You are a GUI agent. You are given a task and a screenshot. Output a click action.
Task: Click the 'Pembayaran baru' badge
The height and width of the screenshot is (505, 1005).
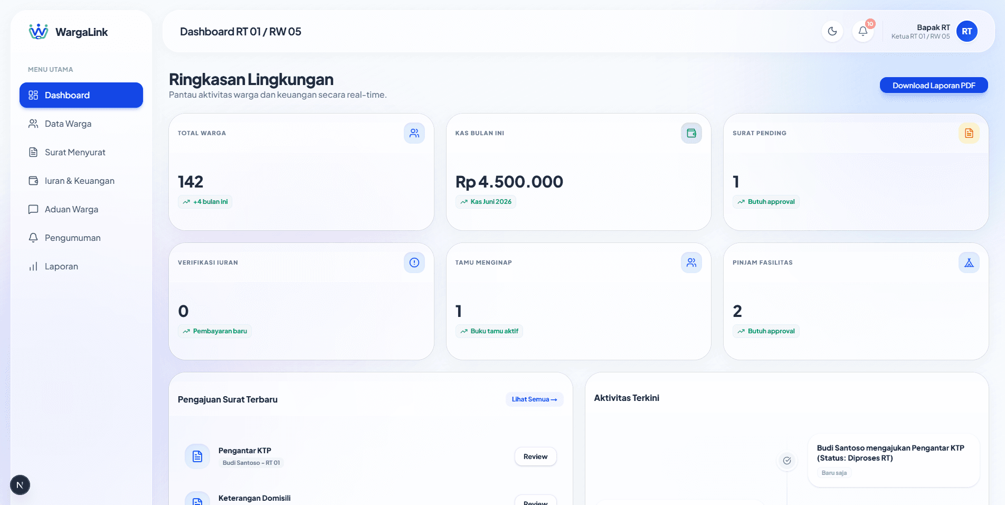[215, 331]
